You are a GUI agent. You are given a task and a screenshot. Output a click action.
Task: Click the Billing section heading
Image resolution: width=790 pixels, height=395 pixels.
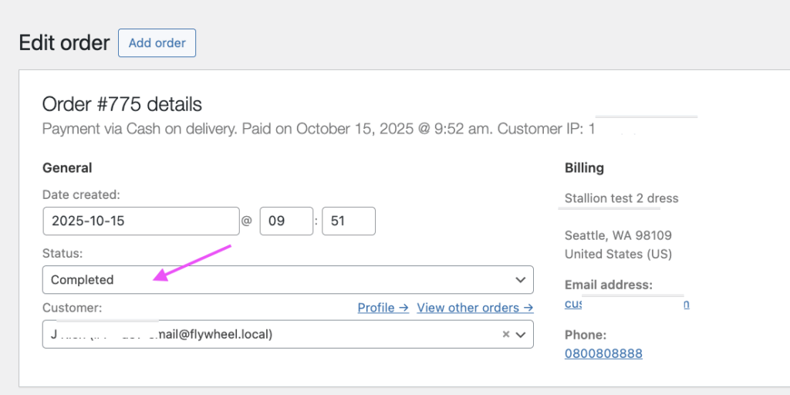584,167
